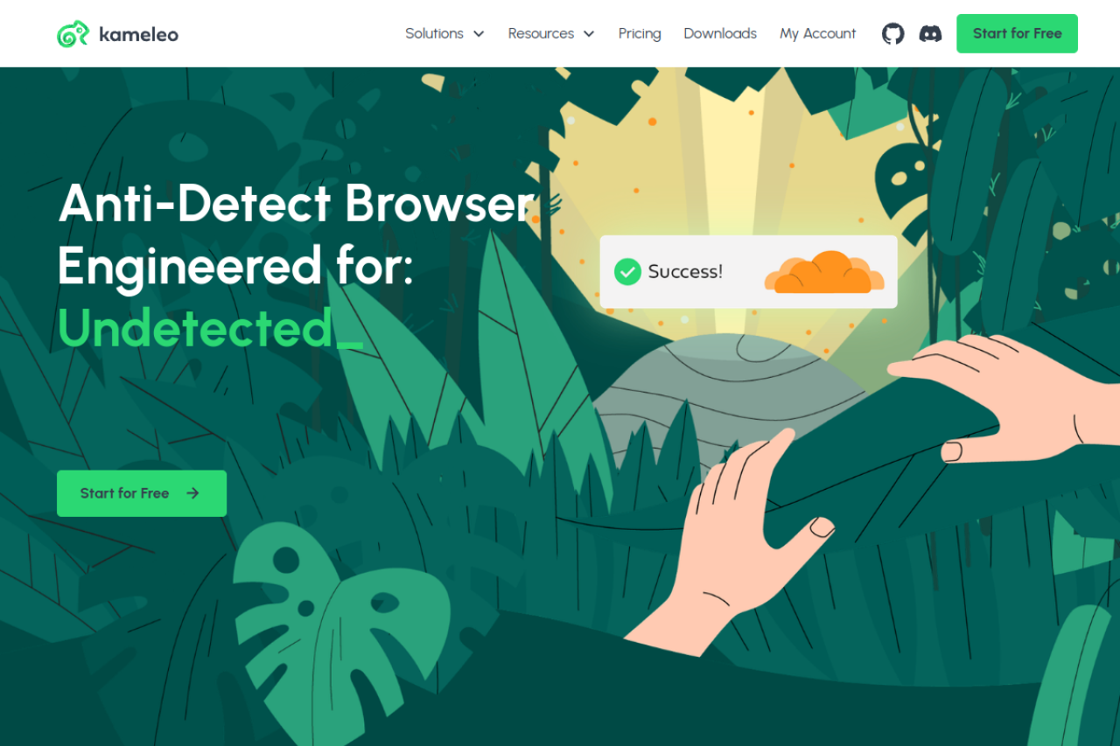Click the Anti-Detect Browser headline
1120x746 pixels.
coord(296,203)
